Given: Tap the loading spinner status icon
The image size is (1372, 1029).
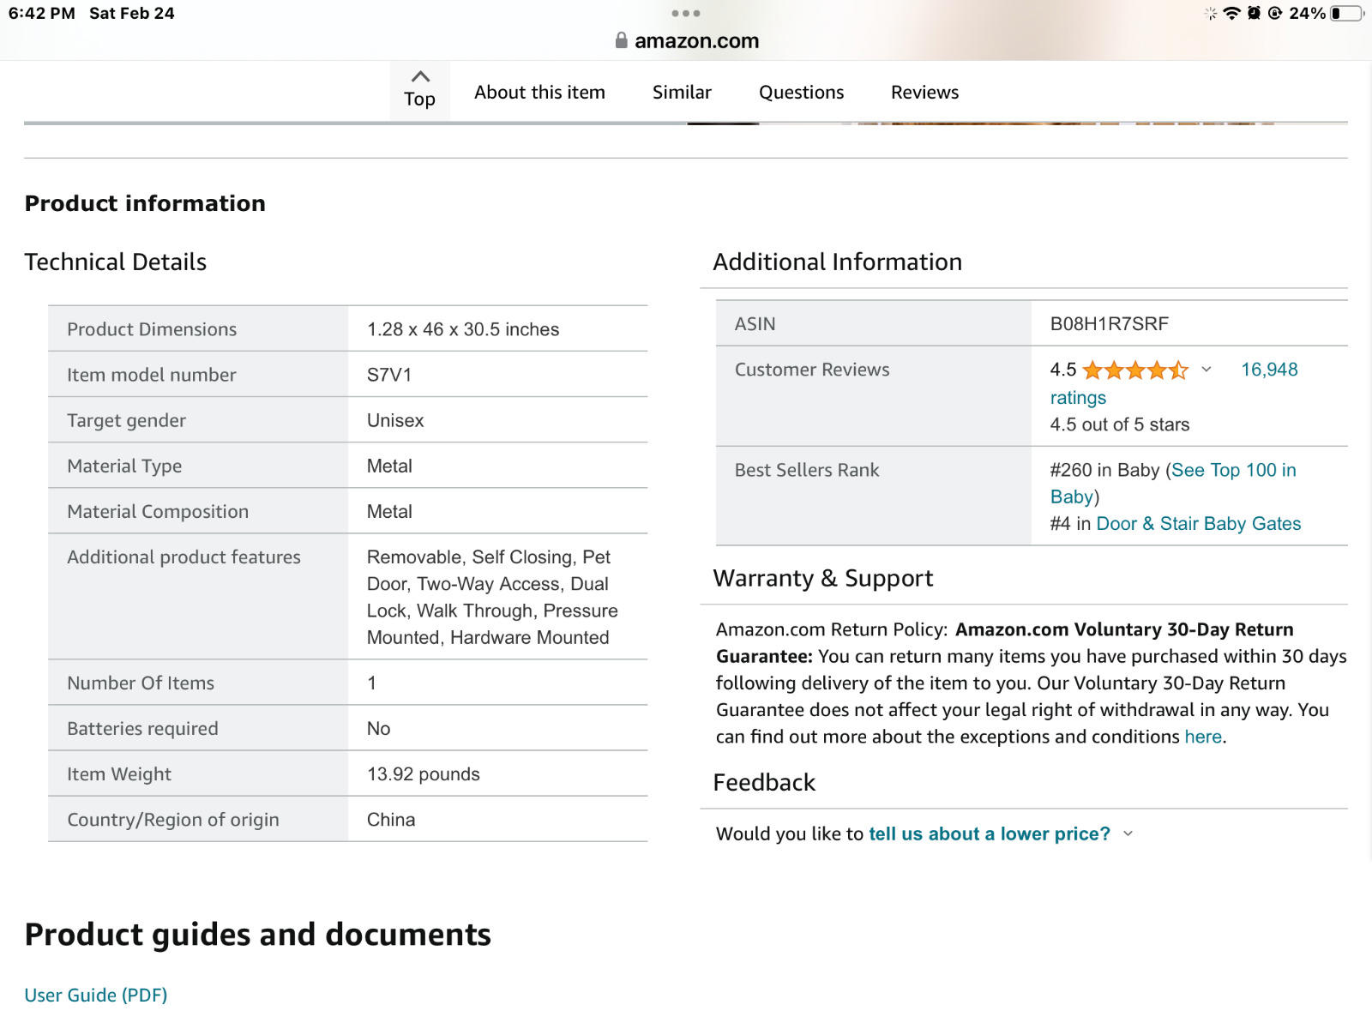Looking at the screenshot, I should (1211, 13).
